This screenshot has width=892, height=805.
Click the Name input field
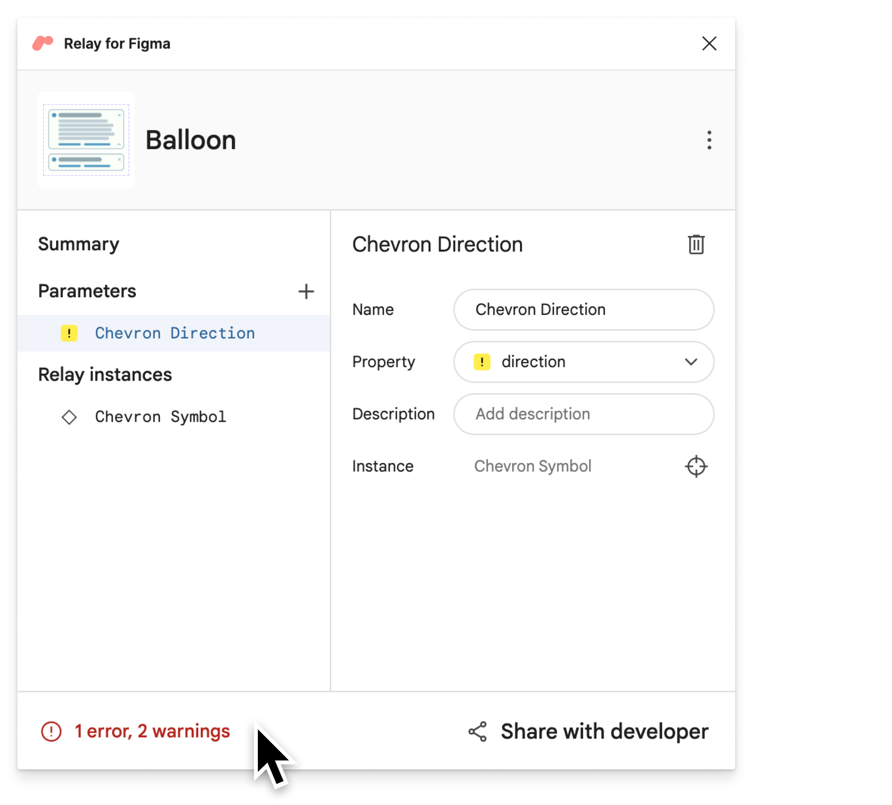click(x=583, y=309)
